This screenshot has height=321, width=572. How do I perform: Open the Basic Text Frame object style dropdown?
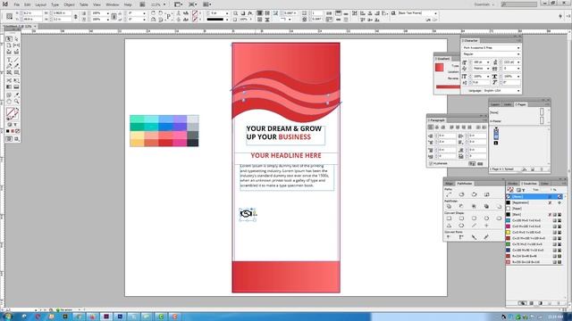435,13
